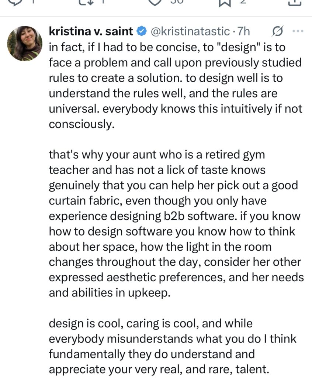Click the 7h timestamp

point(244,32)
